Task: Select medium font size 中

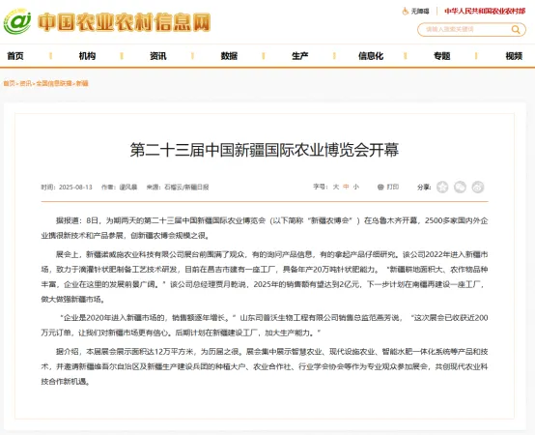Action: pyautogui.click(x=346, y=187)
